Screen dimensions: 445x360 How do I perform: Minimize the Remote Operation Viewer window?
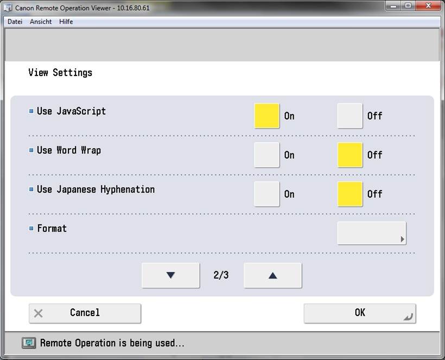click(x=393, y=6)
